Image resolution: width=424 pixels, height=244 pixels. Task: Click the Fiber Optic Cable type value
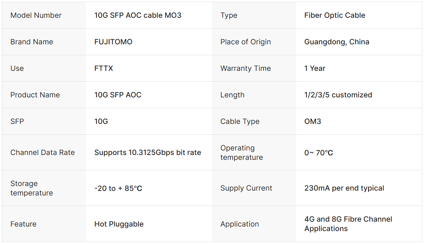point(335,15)
